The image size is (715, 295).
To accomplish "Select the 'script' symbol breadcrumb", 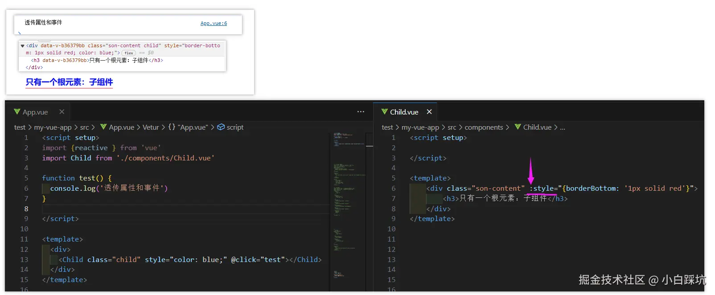I will [235, 127].
